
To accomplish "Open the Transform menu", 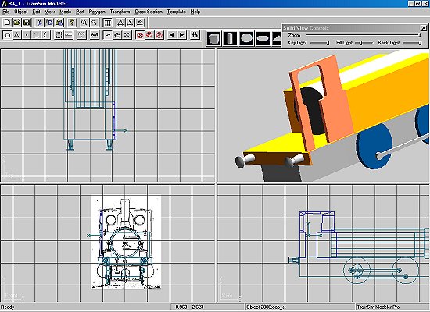I will [x=120, y=12].
